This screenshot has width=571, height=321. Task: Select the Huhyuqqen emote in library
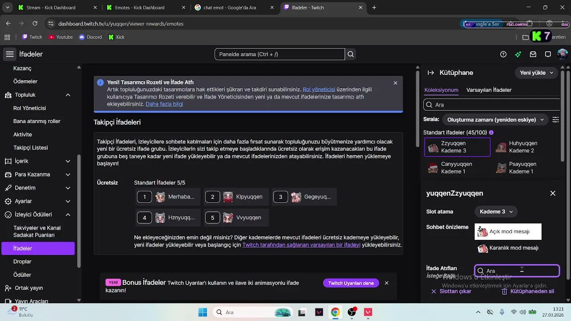525,147
